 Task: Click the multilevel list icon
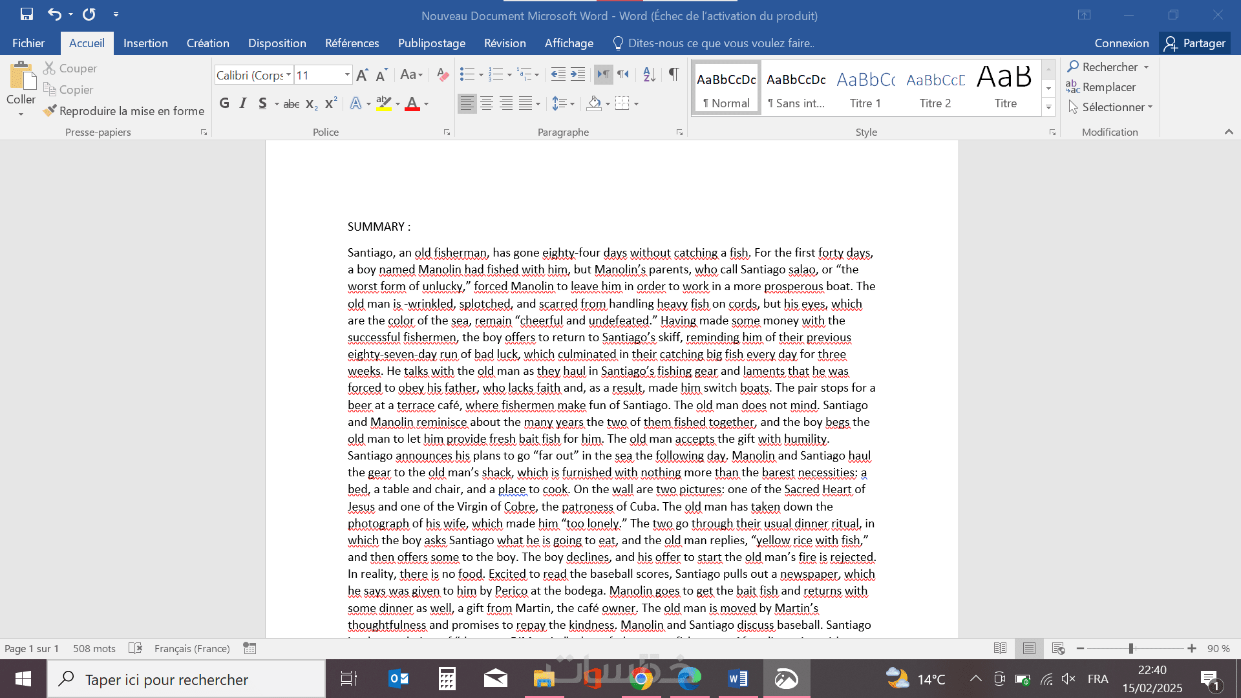tap(524, 75)
